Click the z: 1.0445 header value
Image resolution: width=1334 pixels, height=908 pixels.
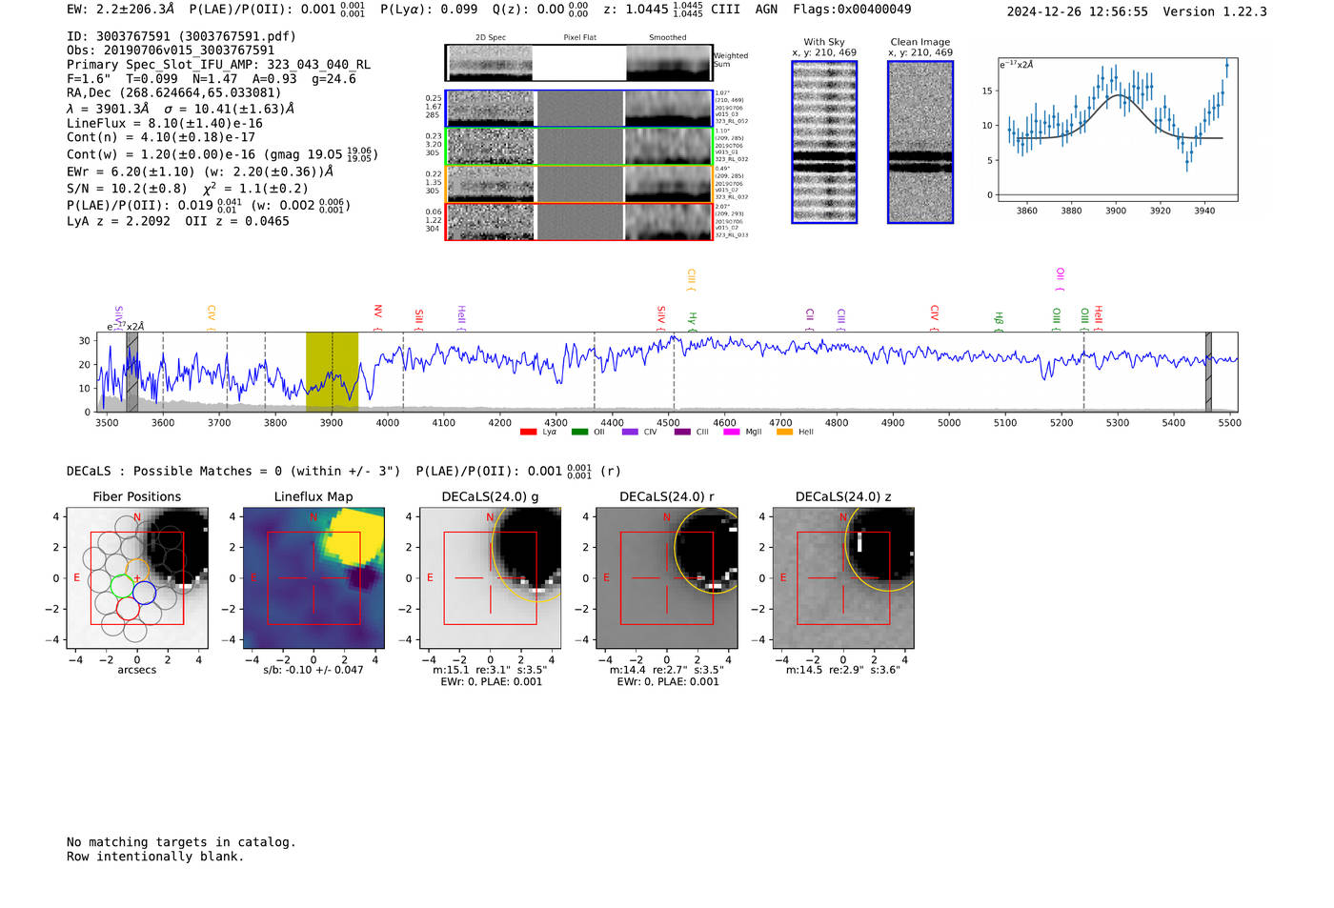click(653, 10)
